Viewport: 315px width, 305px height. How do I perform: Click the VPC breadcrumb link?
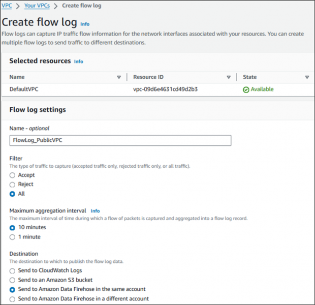tap(7, 6)
